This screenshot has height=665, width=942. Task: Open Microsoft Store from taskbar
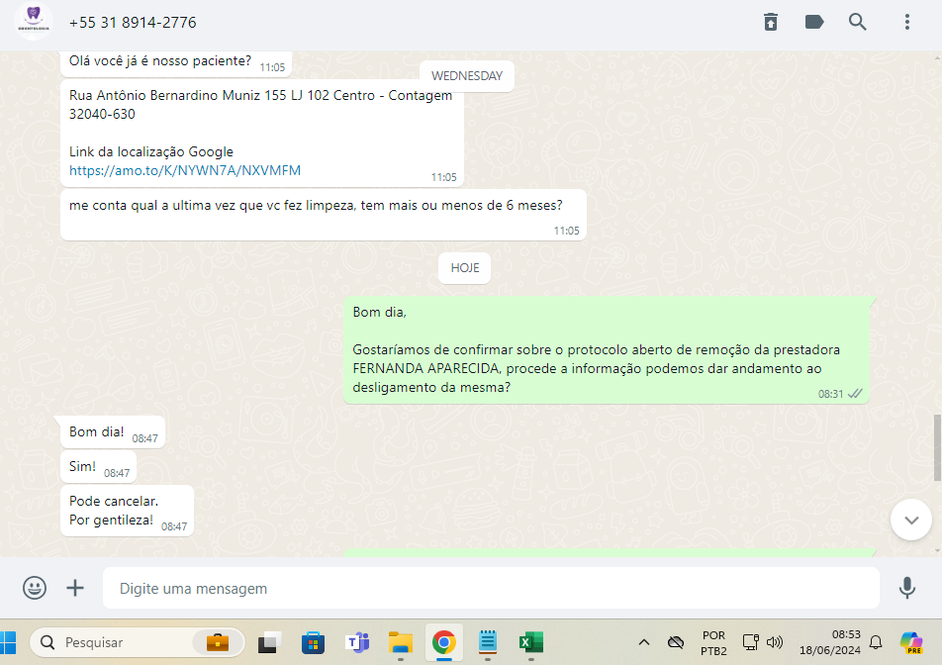tap(313, 642)
